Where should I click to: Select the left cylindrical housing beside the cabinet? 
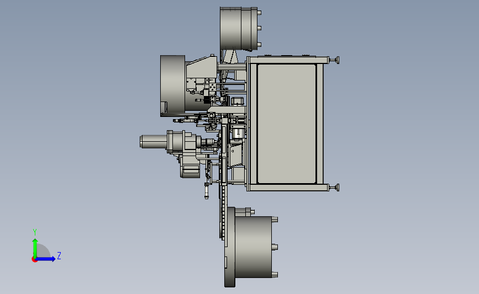tap(172, 84)
